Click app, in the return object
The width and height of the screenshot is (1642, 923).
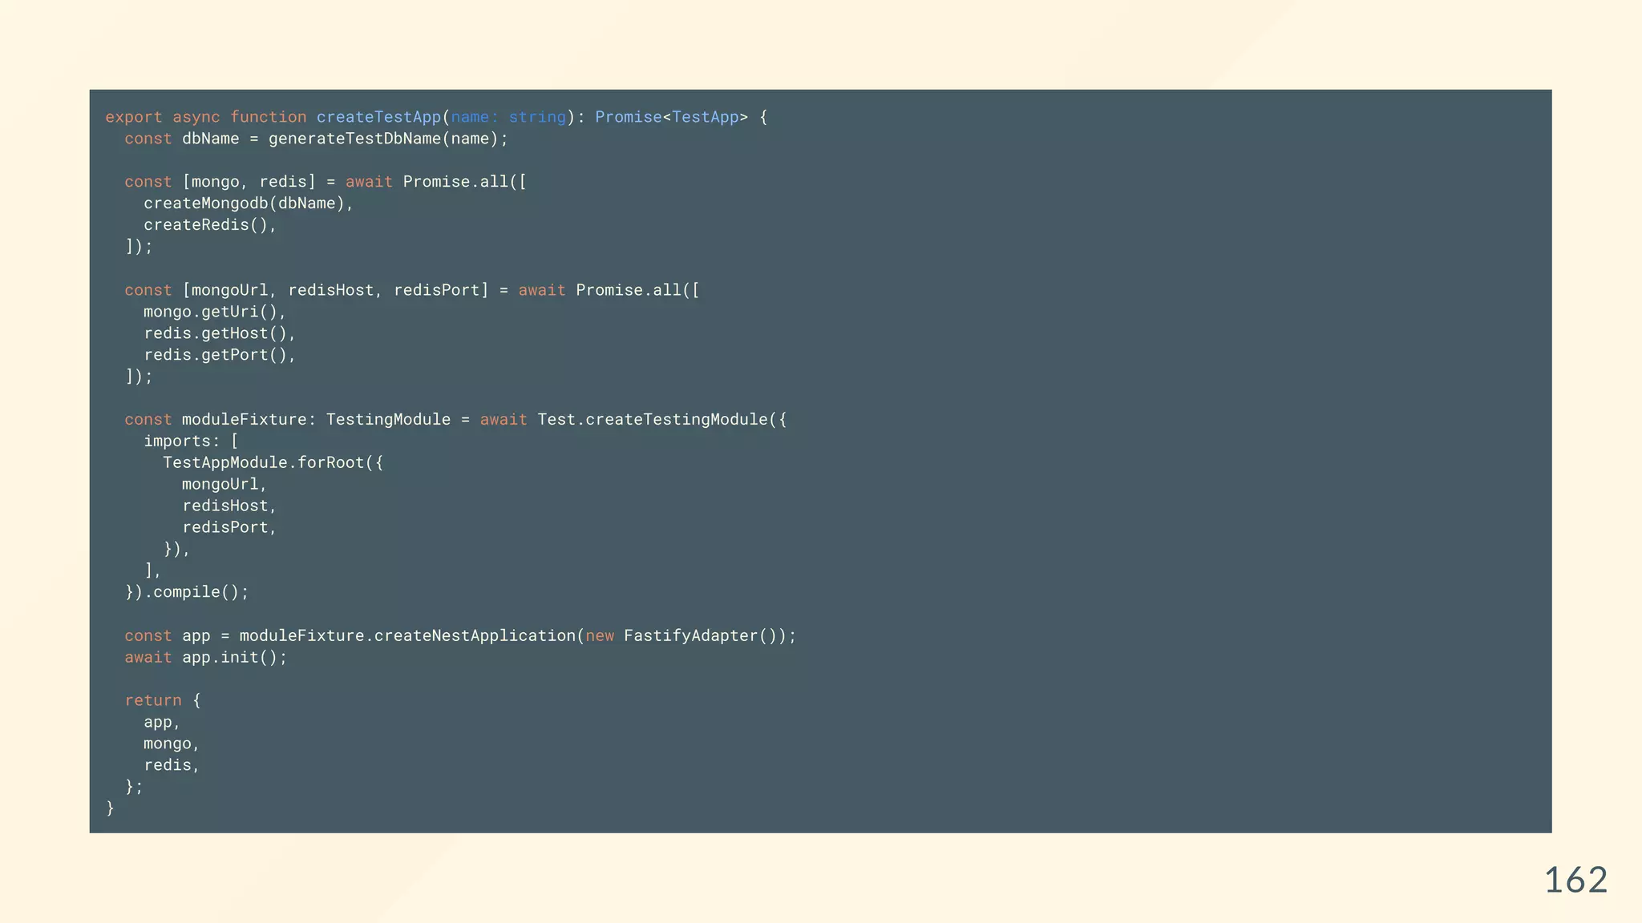pos(162,723)
